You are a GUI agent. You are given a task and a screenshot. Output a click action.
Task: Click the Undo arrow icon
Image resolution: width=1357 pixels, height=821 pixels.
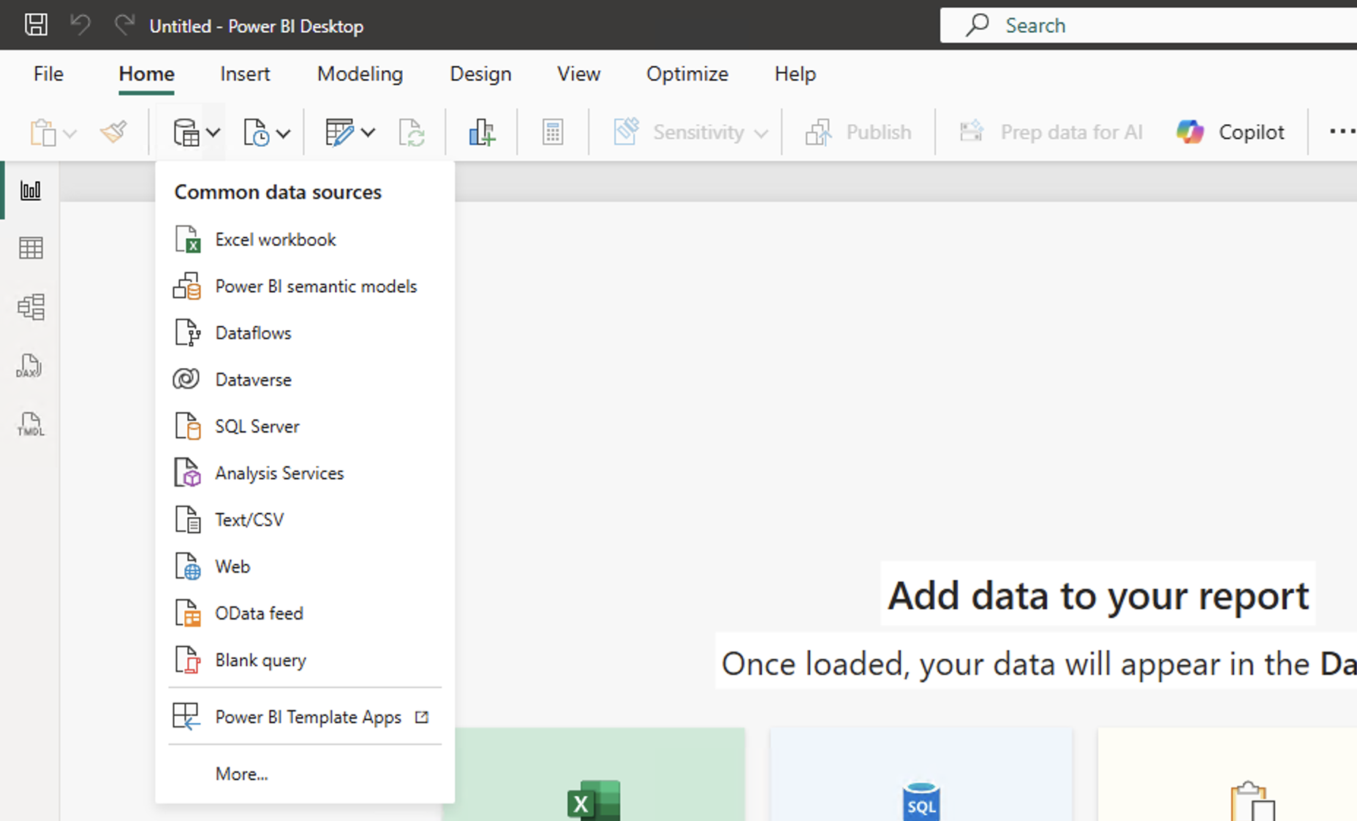tap(80, 25)
